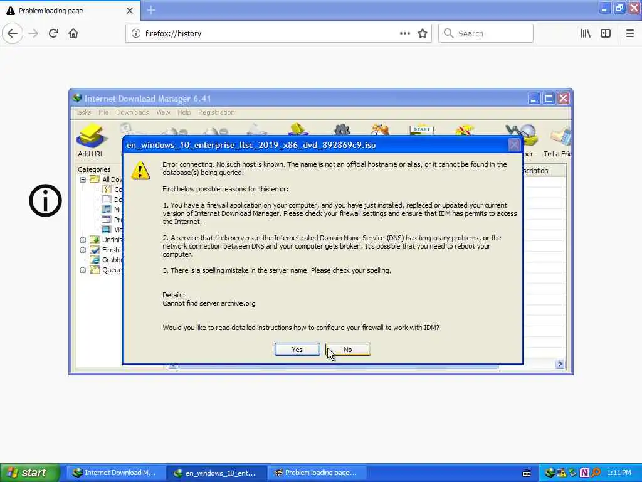Open the Firefox hamburger menu
Screen dimensions: 642x482
click(629, 33)
